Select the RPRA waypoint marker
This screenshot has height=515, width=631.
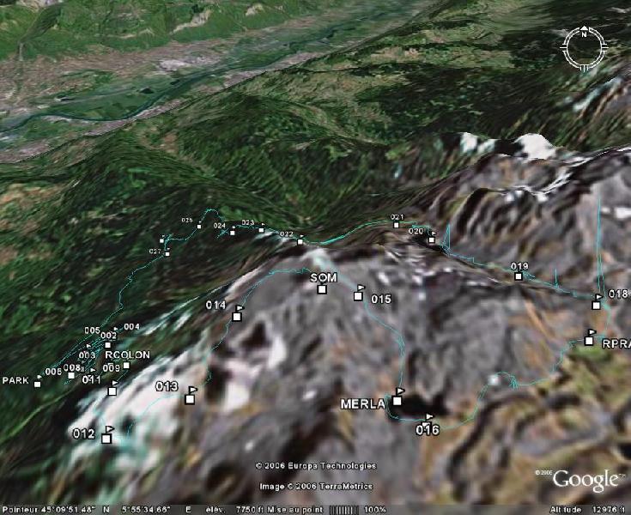coord(589,342)
